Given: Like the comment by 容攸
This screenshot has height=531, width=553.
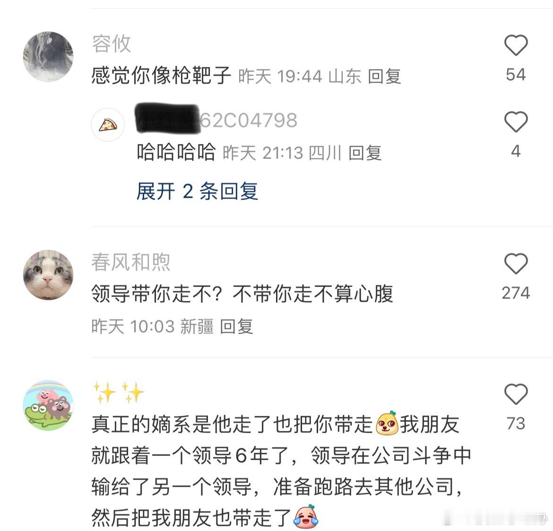Looking at the screenshot, I should click(516, 45).
